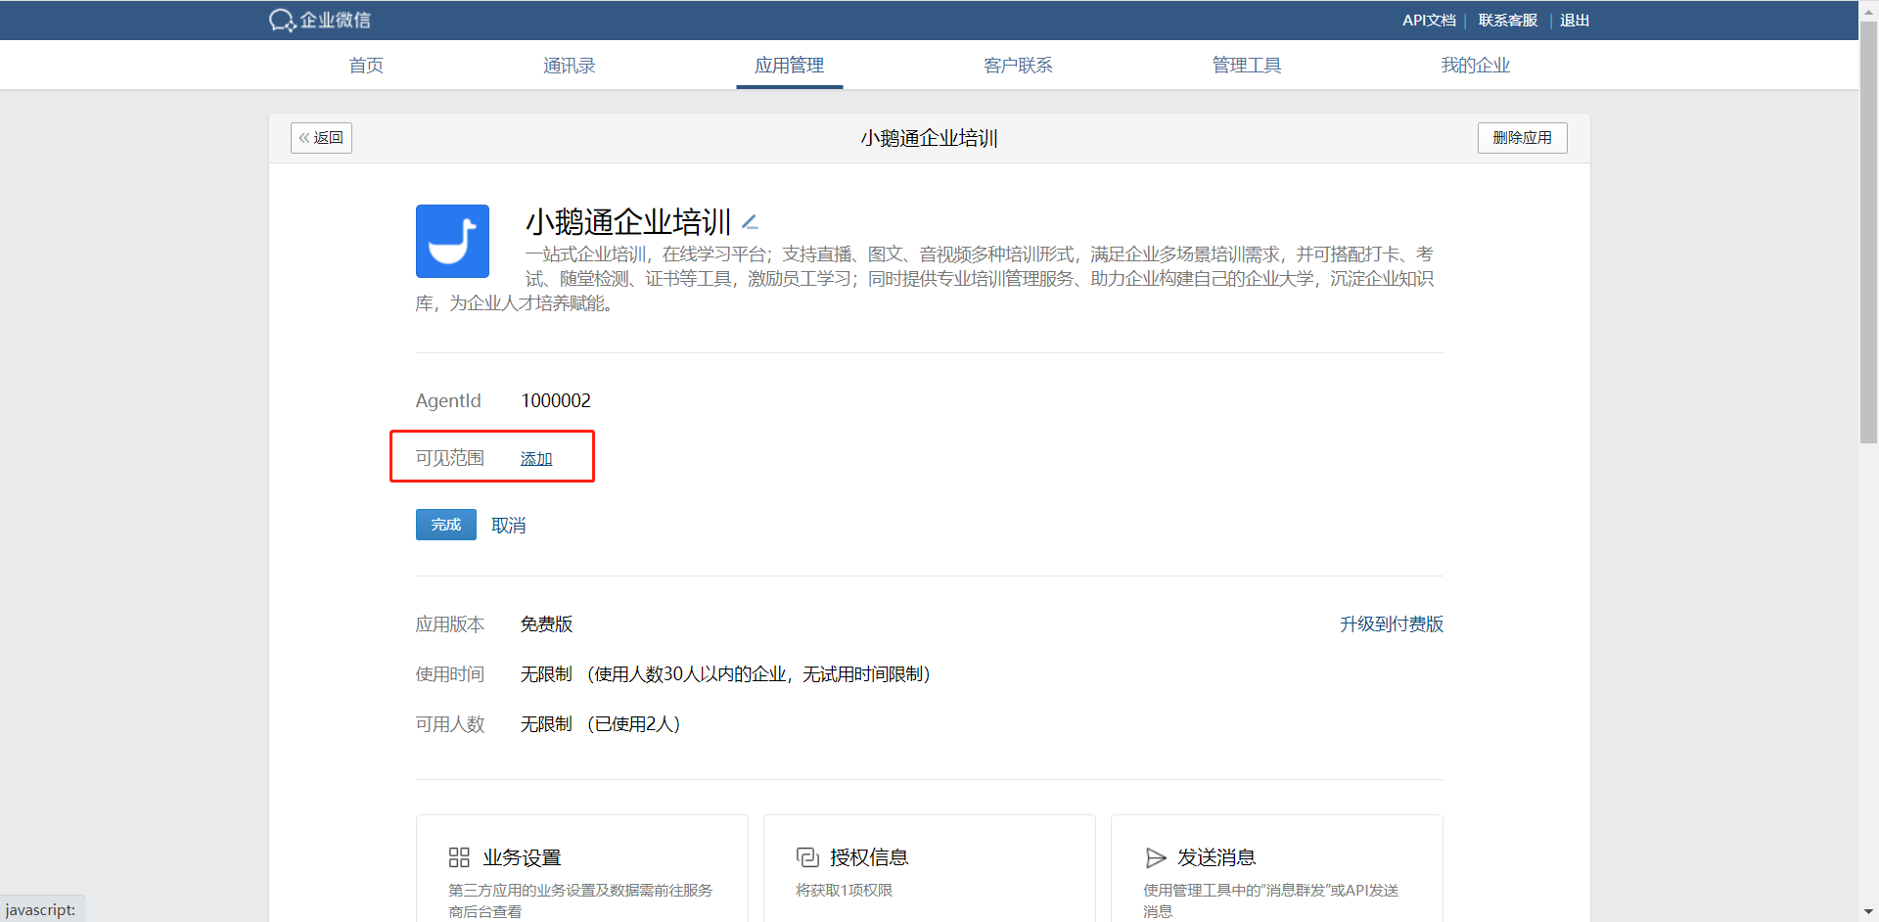Click the 业务设置 card title
The image size is (1879, 922).
522,857
